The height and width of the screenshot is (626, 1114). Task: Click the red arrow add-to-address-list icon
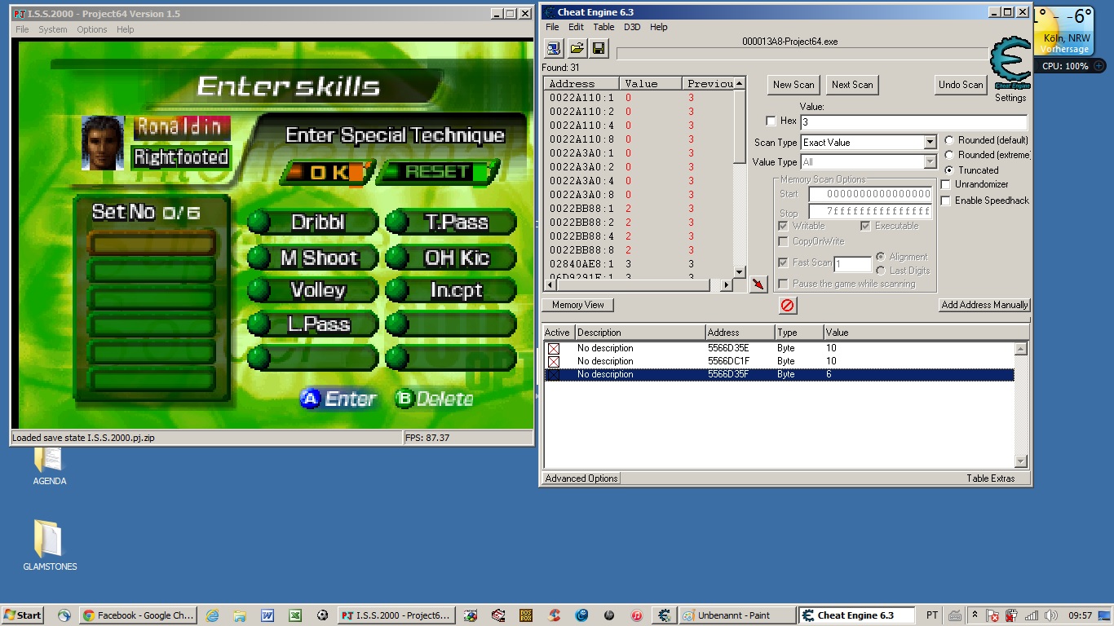[x=758, y=284]
